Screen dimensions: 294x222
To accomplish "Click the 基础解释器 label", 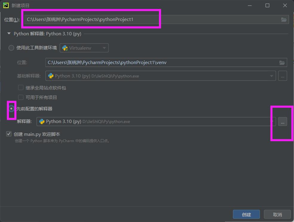I will [x=29, y=76].
